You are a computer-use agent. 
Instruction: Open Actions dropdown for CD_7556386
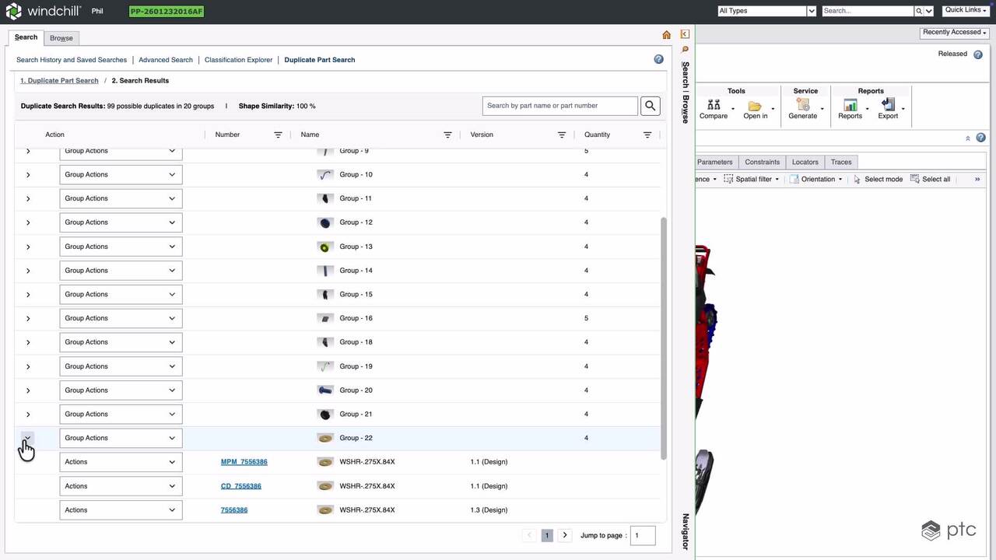pos(121,486)
